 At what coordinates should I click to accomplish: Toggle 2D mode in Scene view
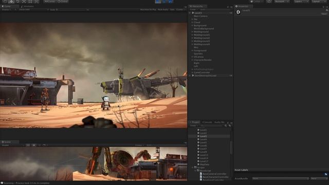pyautogui.click(x=28, y=145)
